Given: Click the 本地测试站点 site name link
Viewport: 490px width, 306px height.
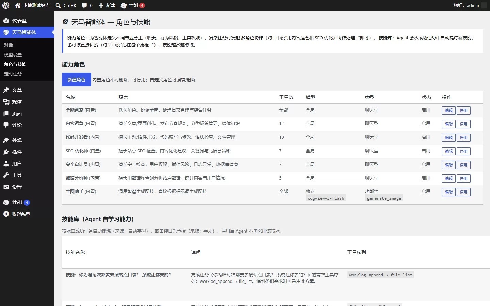Looking at the screenshot, I should tap(36, 5).
